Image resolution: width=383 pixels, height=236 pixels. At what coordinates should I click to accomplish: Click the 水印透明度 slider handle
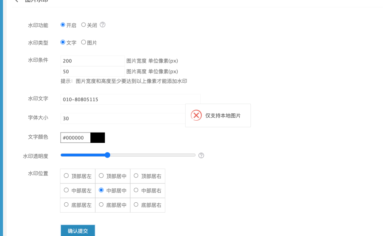tap(108, 155)
